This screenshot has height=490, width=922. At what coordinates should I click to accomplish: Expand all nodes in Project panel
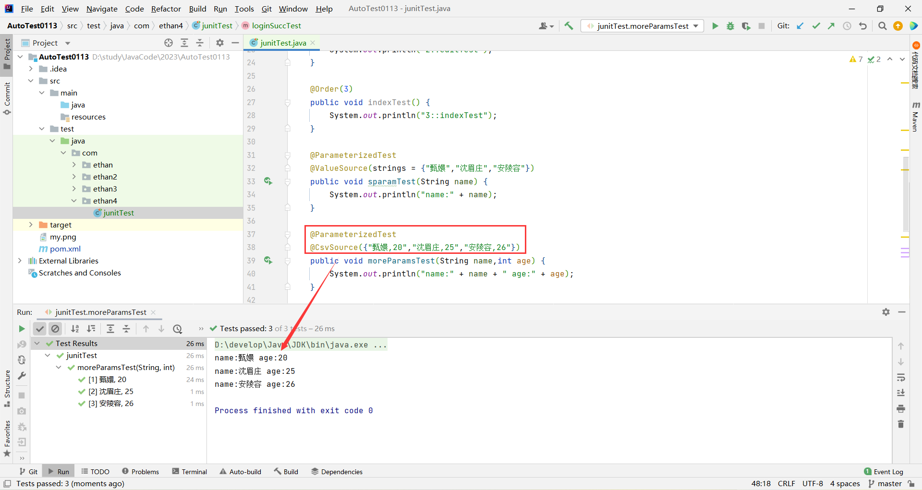(184, 43)
